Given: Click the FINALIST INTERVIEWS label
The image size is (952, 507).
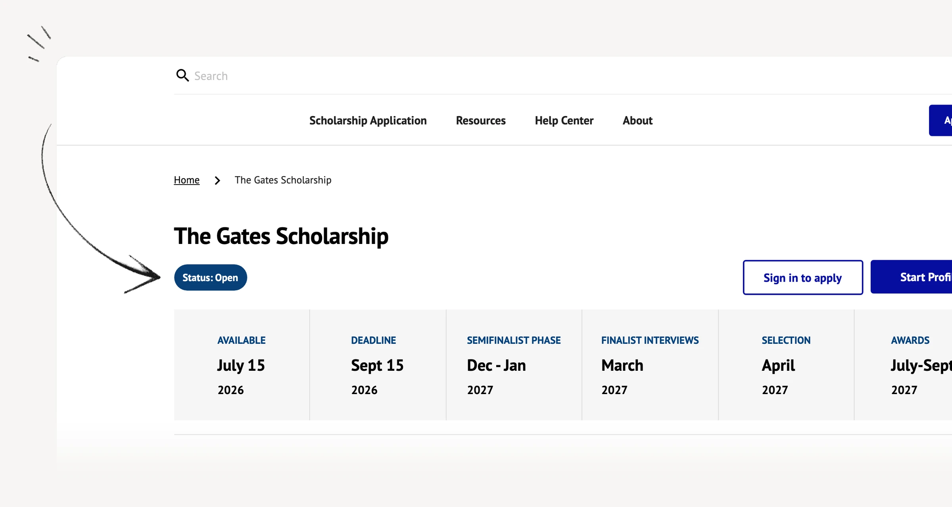Looking at the screenshot, I should pos(650,340).
